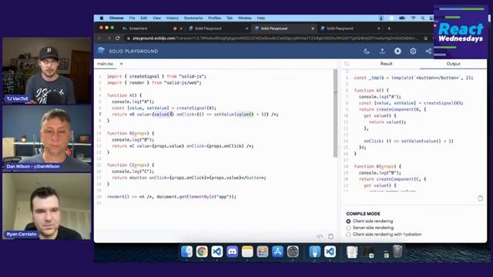
Task: Open the yellow Notes app in the Dock
Action: [247, 252]
